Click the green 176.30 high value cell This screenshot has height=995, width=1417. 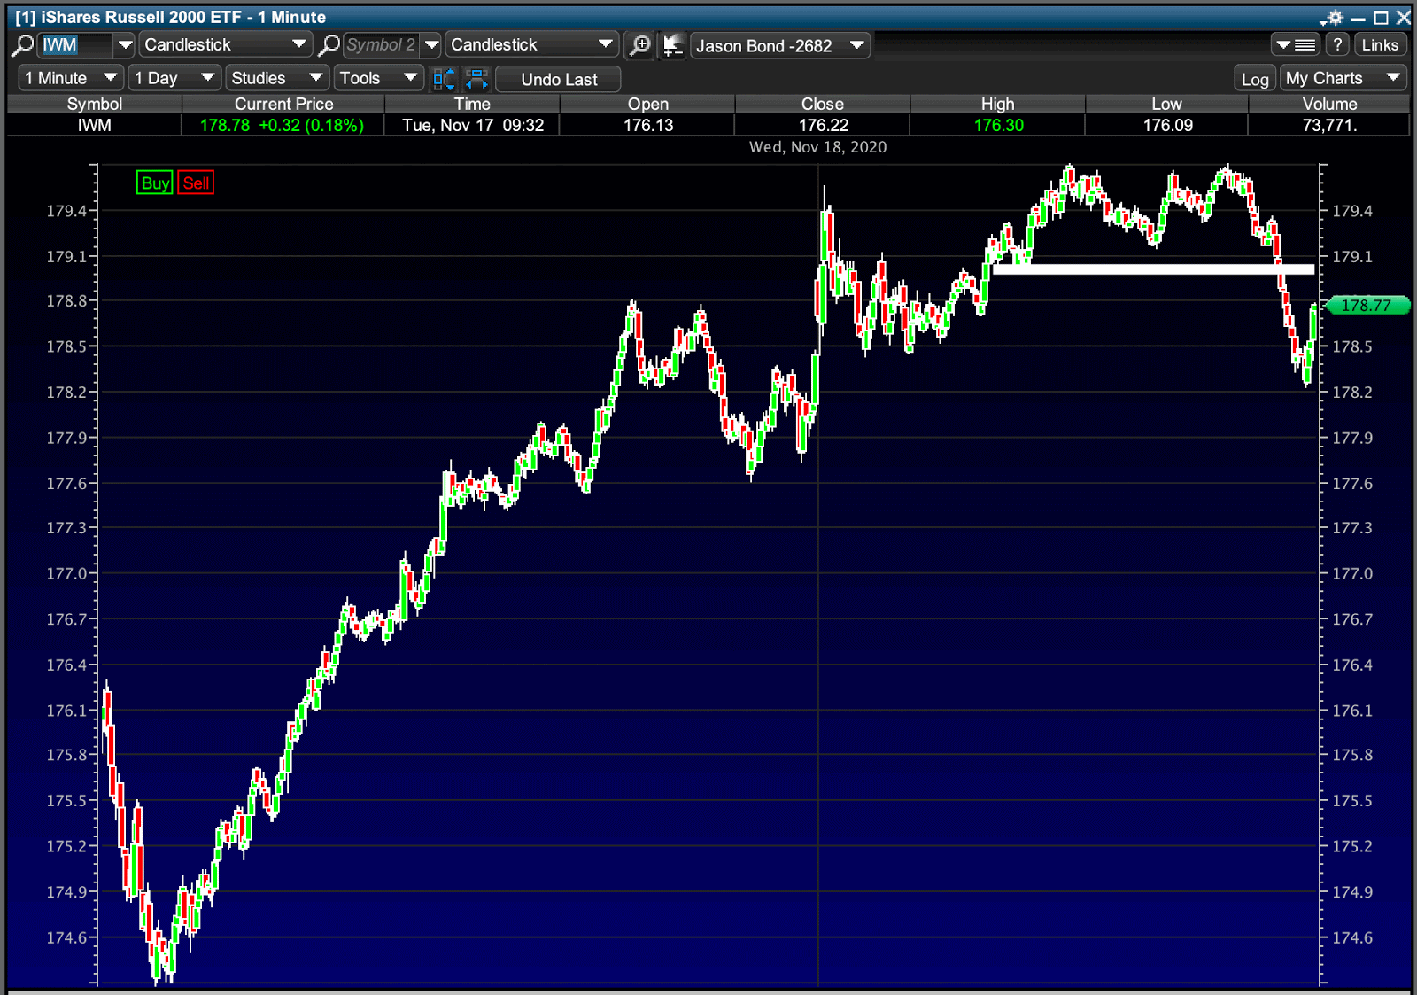pos(998,125)
